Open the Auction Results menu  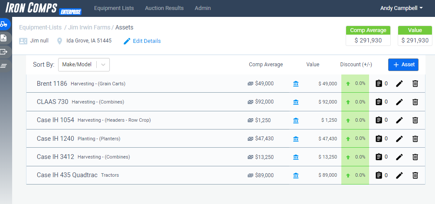[x=164, y=8]
